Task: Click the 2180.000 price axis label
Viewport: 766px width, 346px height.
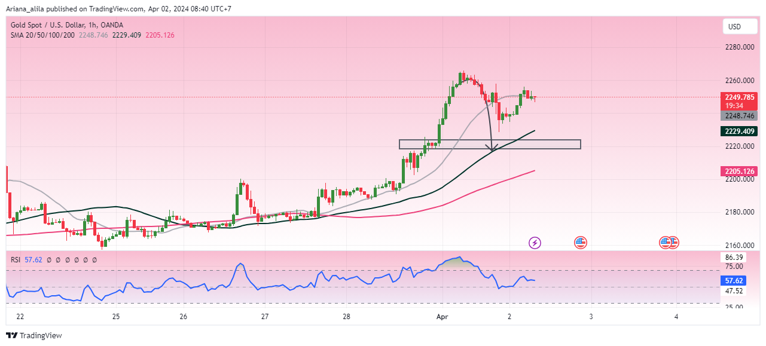Action: pos(739,212)
